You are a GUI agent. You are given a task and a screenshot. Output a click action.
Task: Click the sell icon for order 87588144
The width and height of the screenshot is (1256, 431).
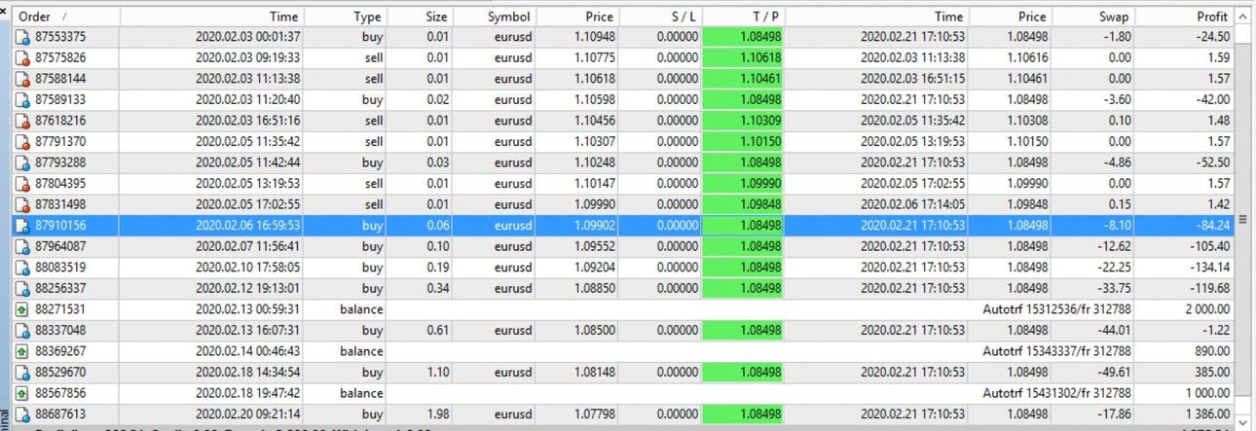[22, 79]
